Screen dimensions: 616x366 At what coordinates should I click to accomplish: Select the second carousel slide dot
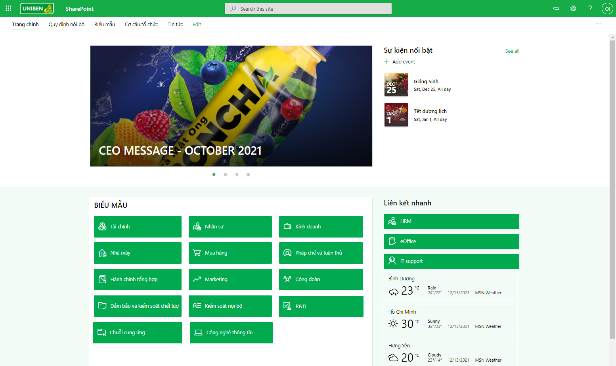225,174
